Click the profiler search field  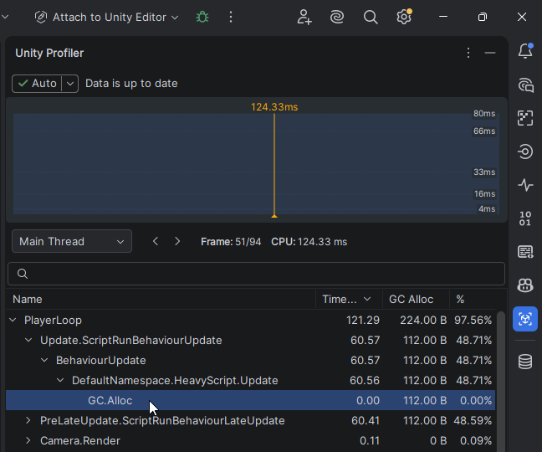point(256,274)
